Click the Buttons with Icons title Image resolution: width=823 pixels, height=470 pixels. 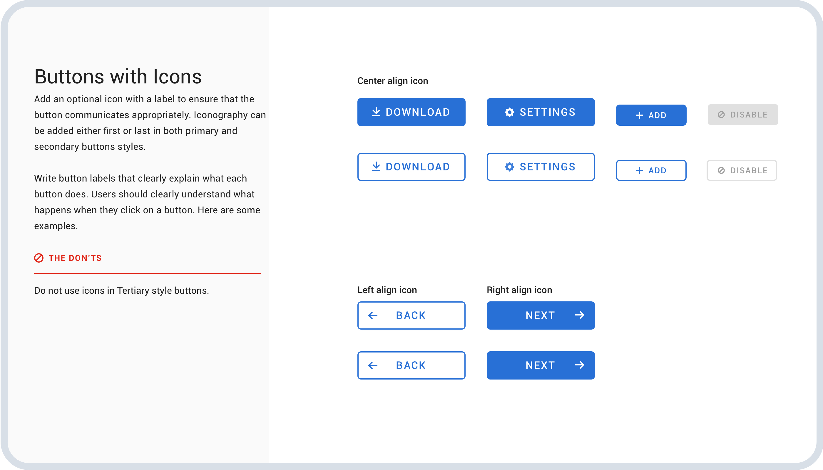(118, 76)
